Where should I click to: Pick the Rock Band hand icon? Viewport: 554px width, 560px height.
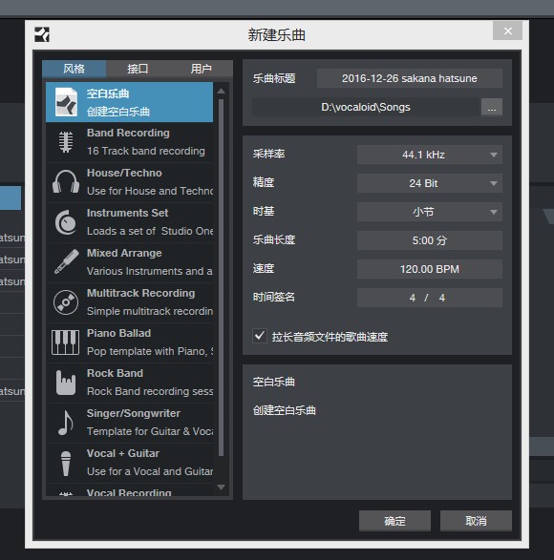(x=66, y=383)
